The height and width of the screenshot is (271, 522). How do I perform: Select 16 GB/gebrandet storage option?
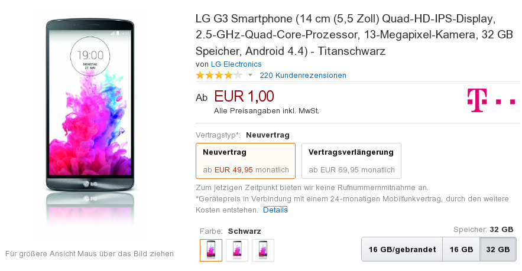click(x=402, y=249)
